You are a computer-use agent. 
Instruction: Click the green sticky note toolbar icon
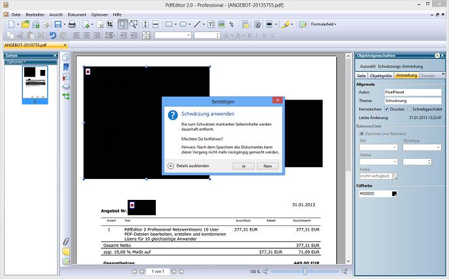click(302, 25)
